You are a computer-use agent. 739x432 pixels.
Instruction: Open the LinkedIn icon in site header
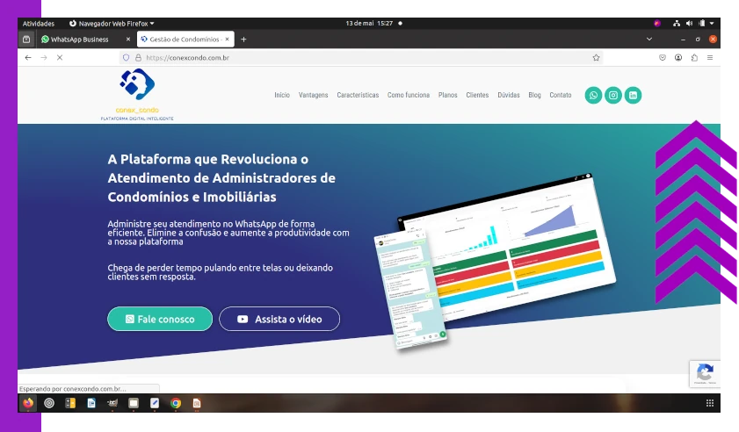pyautogui.click(x=633, y=95)
